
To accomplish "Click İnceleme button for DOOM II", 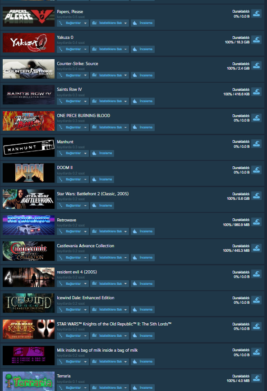I will tap(102, 179).
